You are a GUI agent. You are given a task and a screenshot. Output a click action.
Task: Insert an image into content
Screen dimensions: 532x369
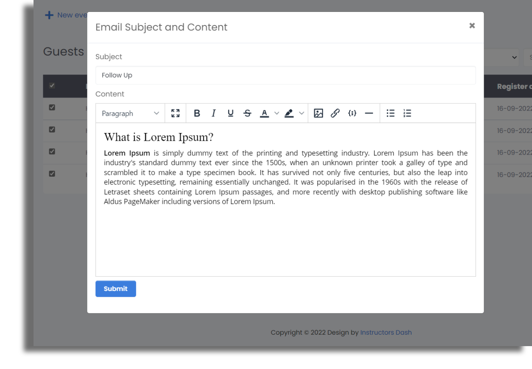tap(319, 113)
